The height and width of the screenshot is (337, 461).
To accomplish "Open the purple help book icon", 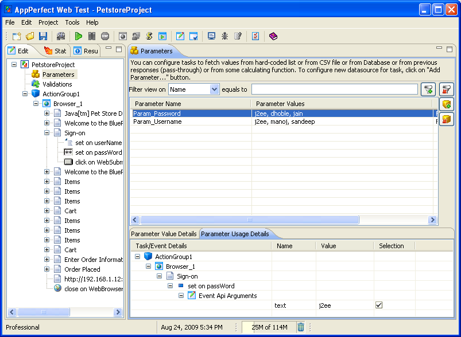I will [273, 36].
